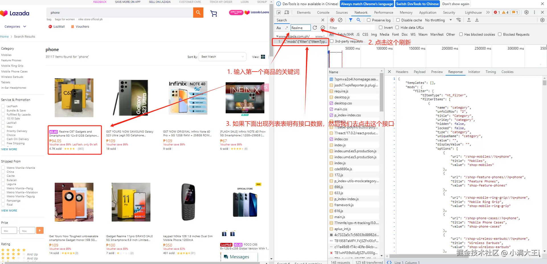
Task: Open DevTools main settings gear
Action: pos(526,12)
